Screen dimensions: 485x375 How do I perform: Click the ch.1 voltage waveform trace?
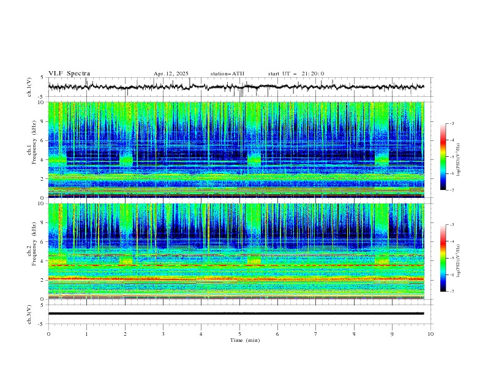tap(236, 87)
